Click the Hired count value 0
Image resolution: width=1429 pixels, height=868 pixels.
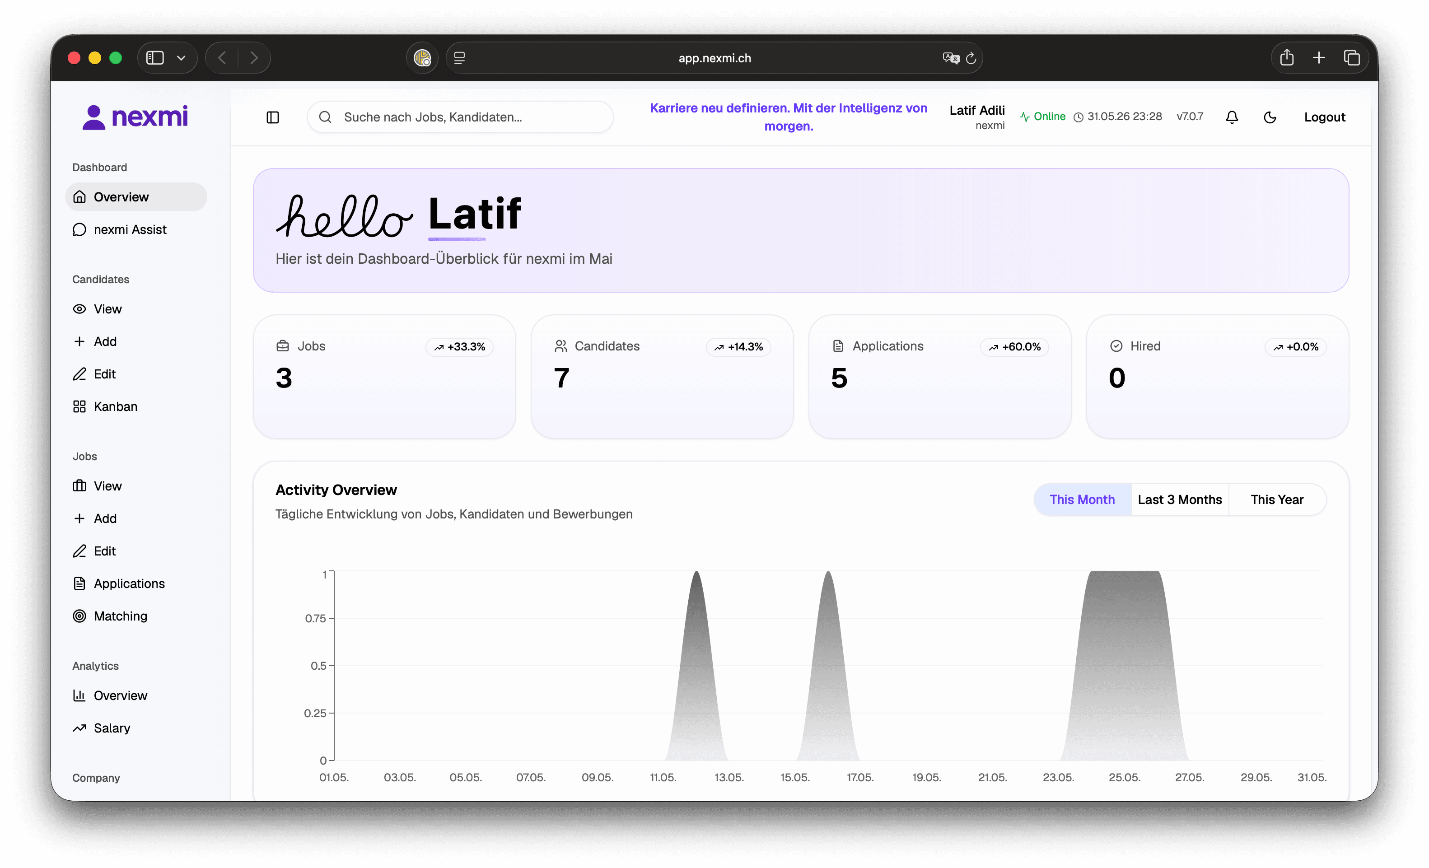1117,378
